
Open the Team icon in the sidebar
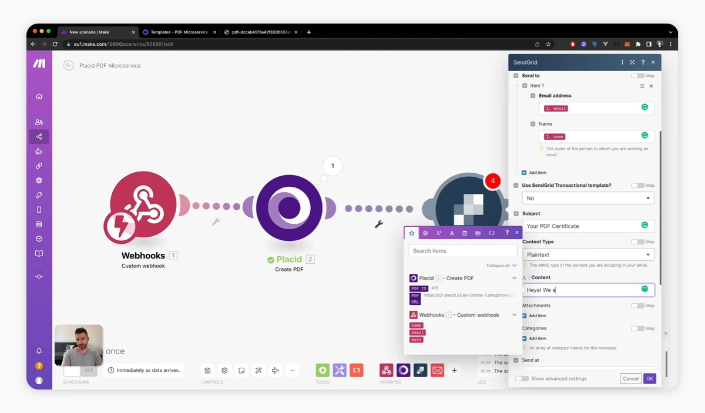click(x=39, y=122)
